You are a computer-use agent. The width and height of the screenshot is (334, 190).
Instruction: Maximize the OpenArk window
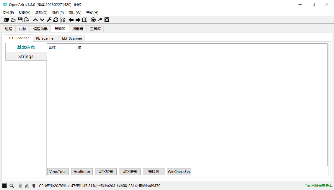pyautogui.click(x=313, y=4)
